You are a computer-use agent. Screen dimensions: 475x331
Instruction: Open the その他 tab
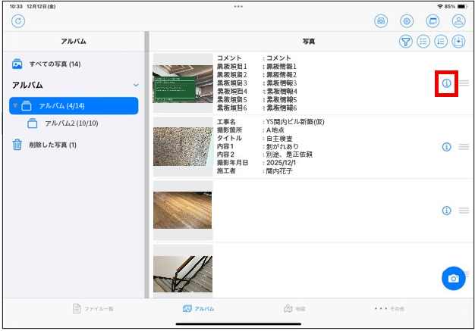(x=389, y=309)
